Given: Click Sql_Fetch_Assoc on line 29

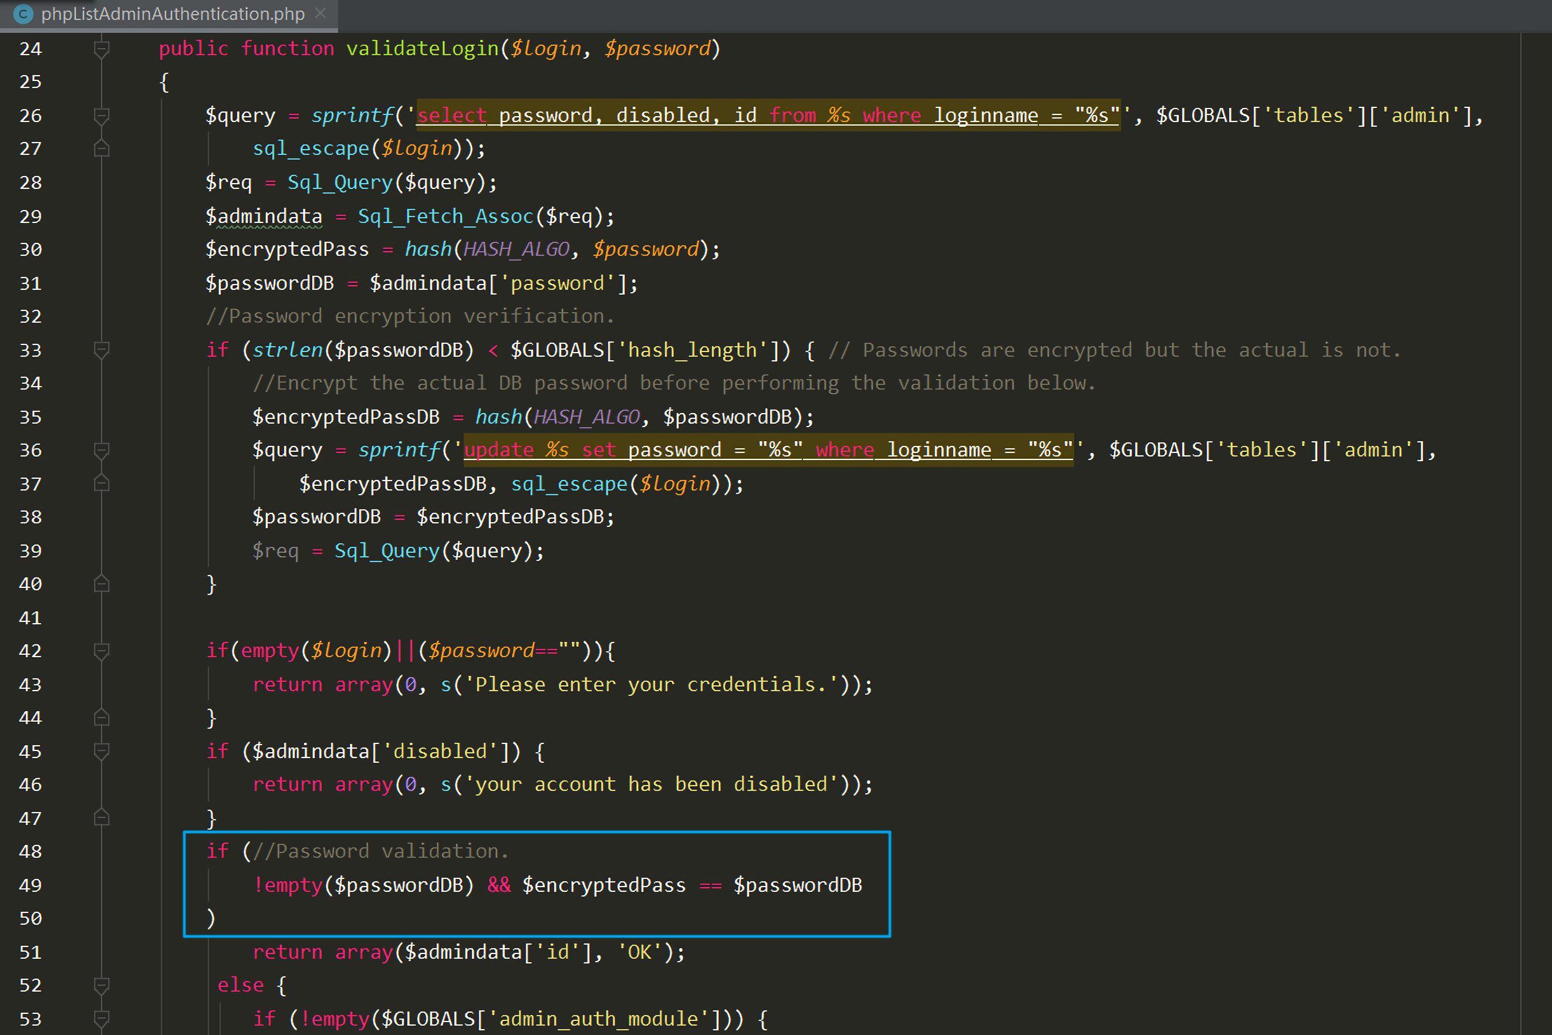Looking at the screenshot, I should pos(446,216).
